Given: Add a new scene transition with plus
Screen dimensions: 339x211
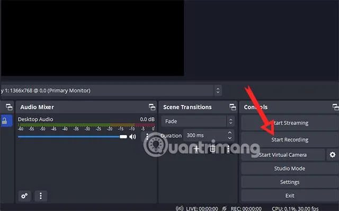Looking at the screenshot, I should tap(197, 148).
